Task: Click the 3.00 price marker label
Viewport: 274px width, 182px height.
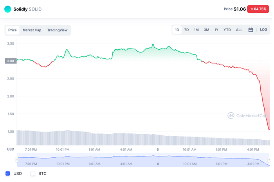Action: pos(11,61)
